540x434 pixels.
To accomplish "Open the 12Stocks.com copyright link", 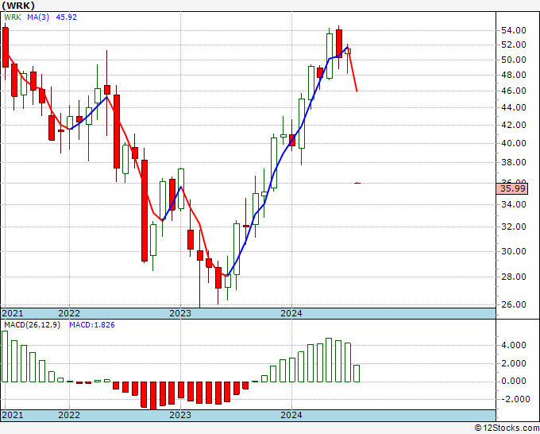I will coord(507,428).
